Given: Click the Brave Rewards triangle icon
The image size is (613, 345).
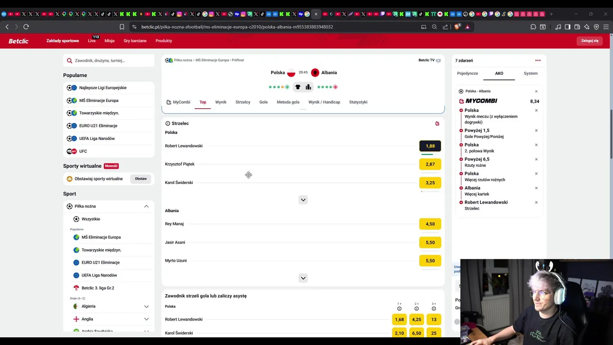Looking at the screenshot, I should [467, 27].
